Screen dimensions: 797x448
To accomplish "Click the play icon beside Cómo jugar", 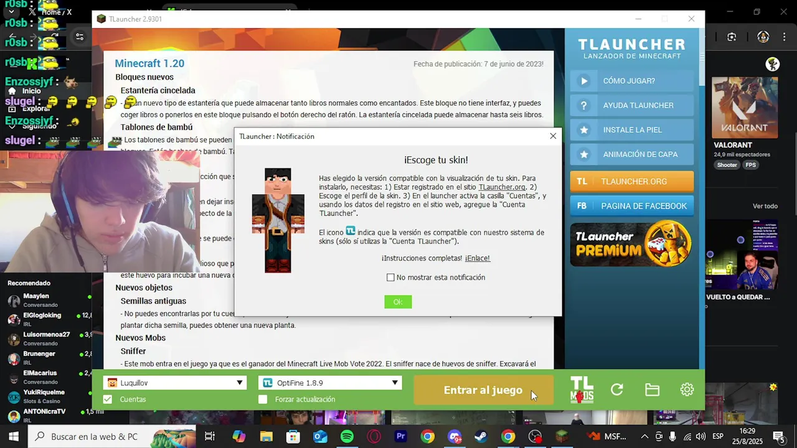I will point(583,81).
